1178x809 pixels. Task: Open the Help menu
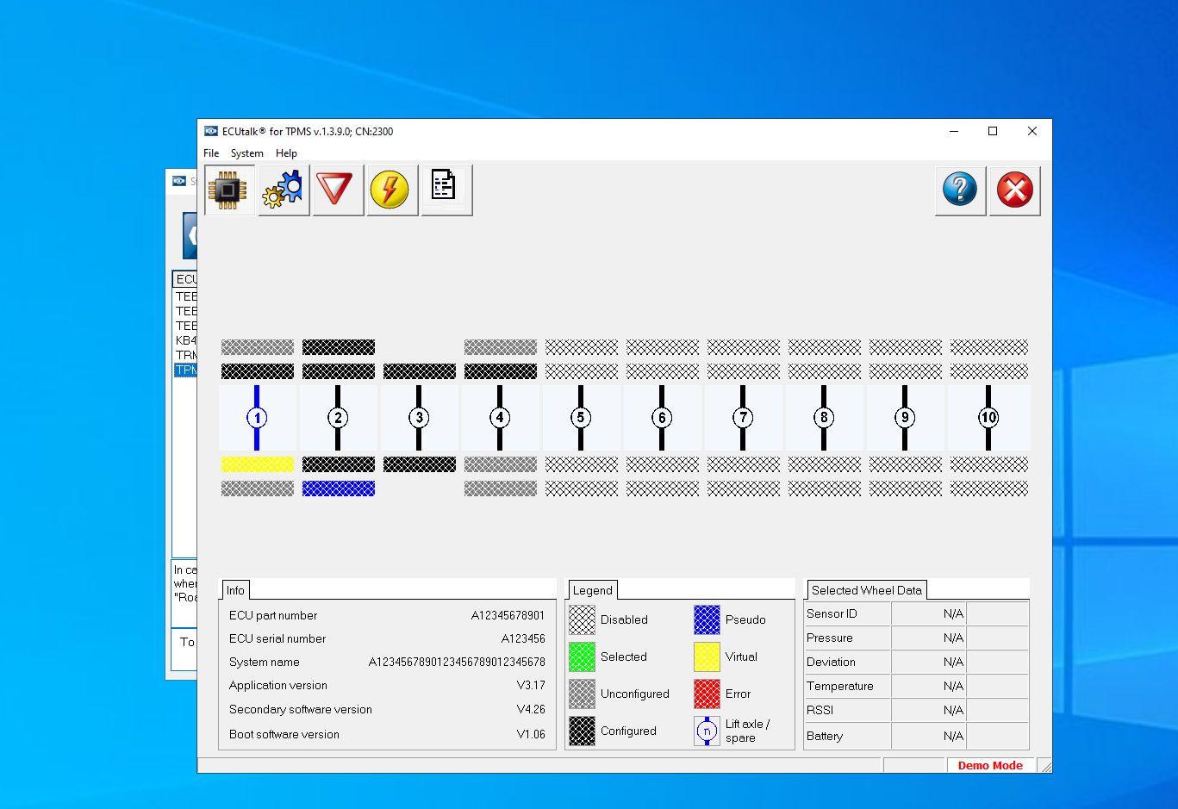(x=286, y=152)
